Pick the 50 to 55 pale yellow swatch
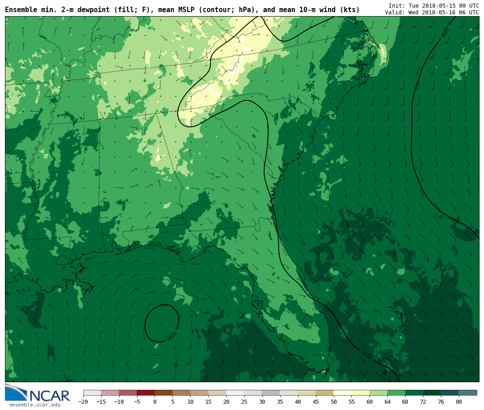484x410 pixels. point(343,393)
